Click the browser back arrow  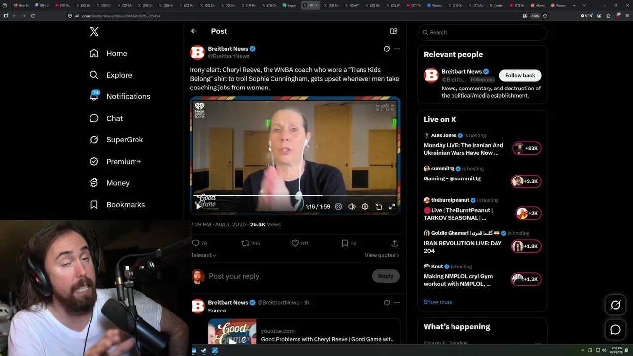pyautogui.click(x=15, y=16)
